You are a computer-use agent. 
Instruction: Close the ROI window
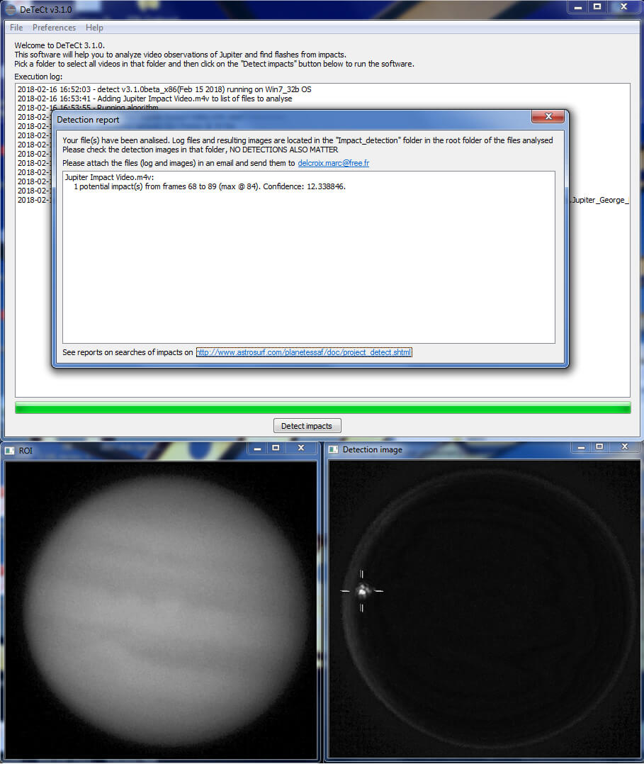[301, 448]
